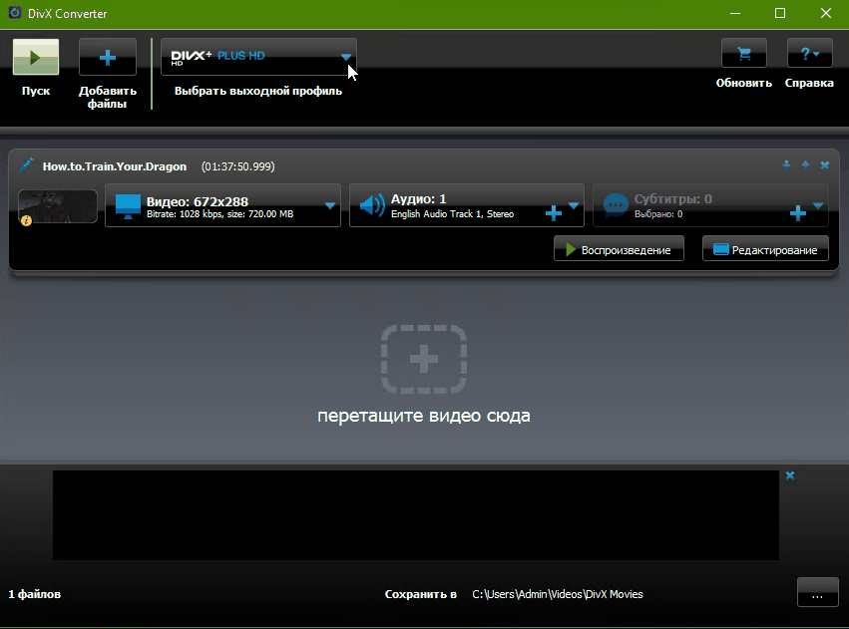This screenshot has height=629, width=849.
Task: Move file down with the down arrow icon
Action: (786, 164)
